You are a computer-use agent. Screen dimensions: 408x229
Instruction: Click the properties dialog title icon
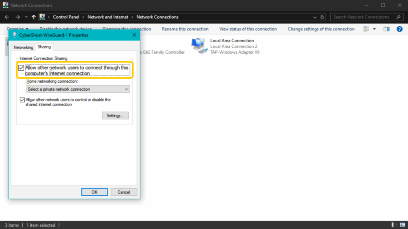pyautogui.click(x=15, y=35)
